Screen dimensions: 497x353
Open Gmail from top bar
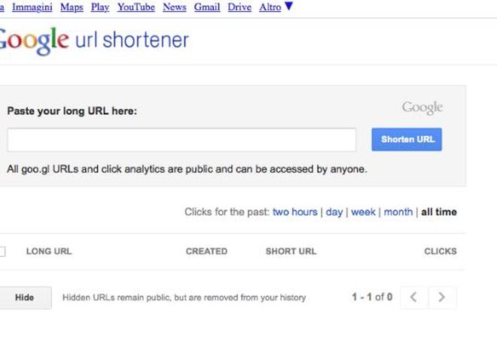(x=207, y=8)
